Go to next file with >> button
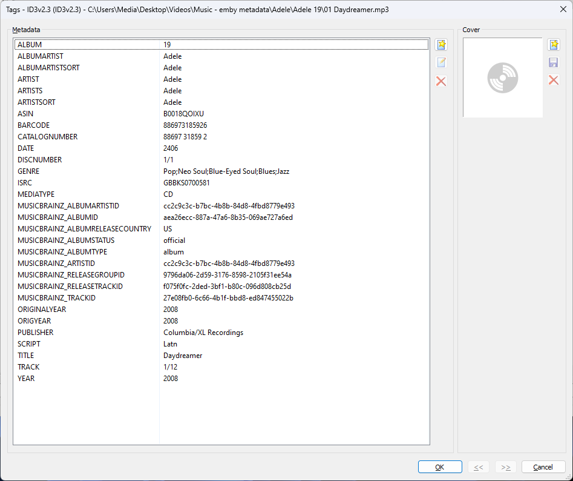The width and height of the screenshot is (573, 481). tap(506, 467)
